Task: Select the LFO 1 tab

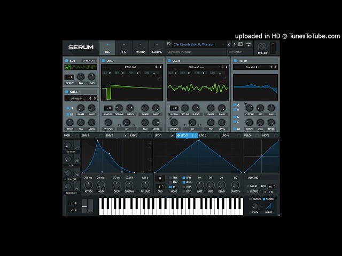Action: point(164,135)
